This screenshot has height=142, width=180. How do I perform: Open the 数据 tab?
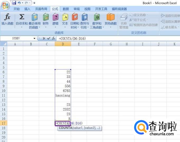(66, 9)
